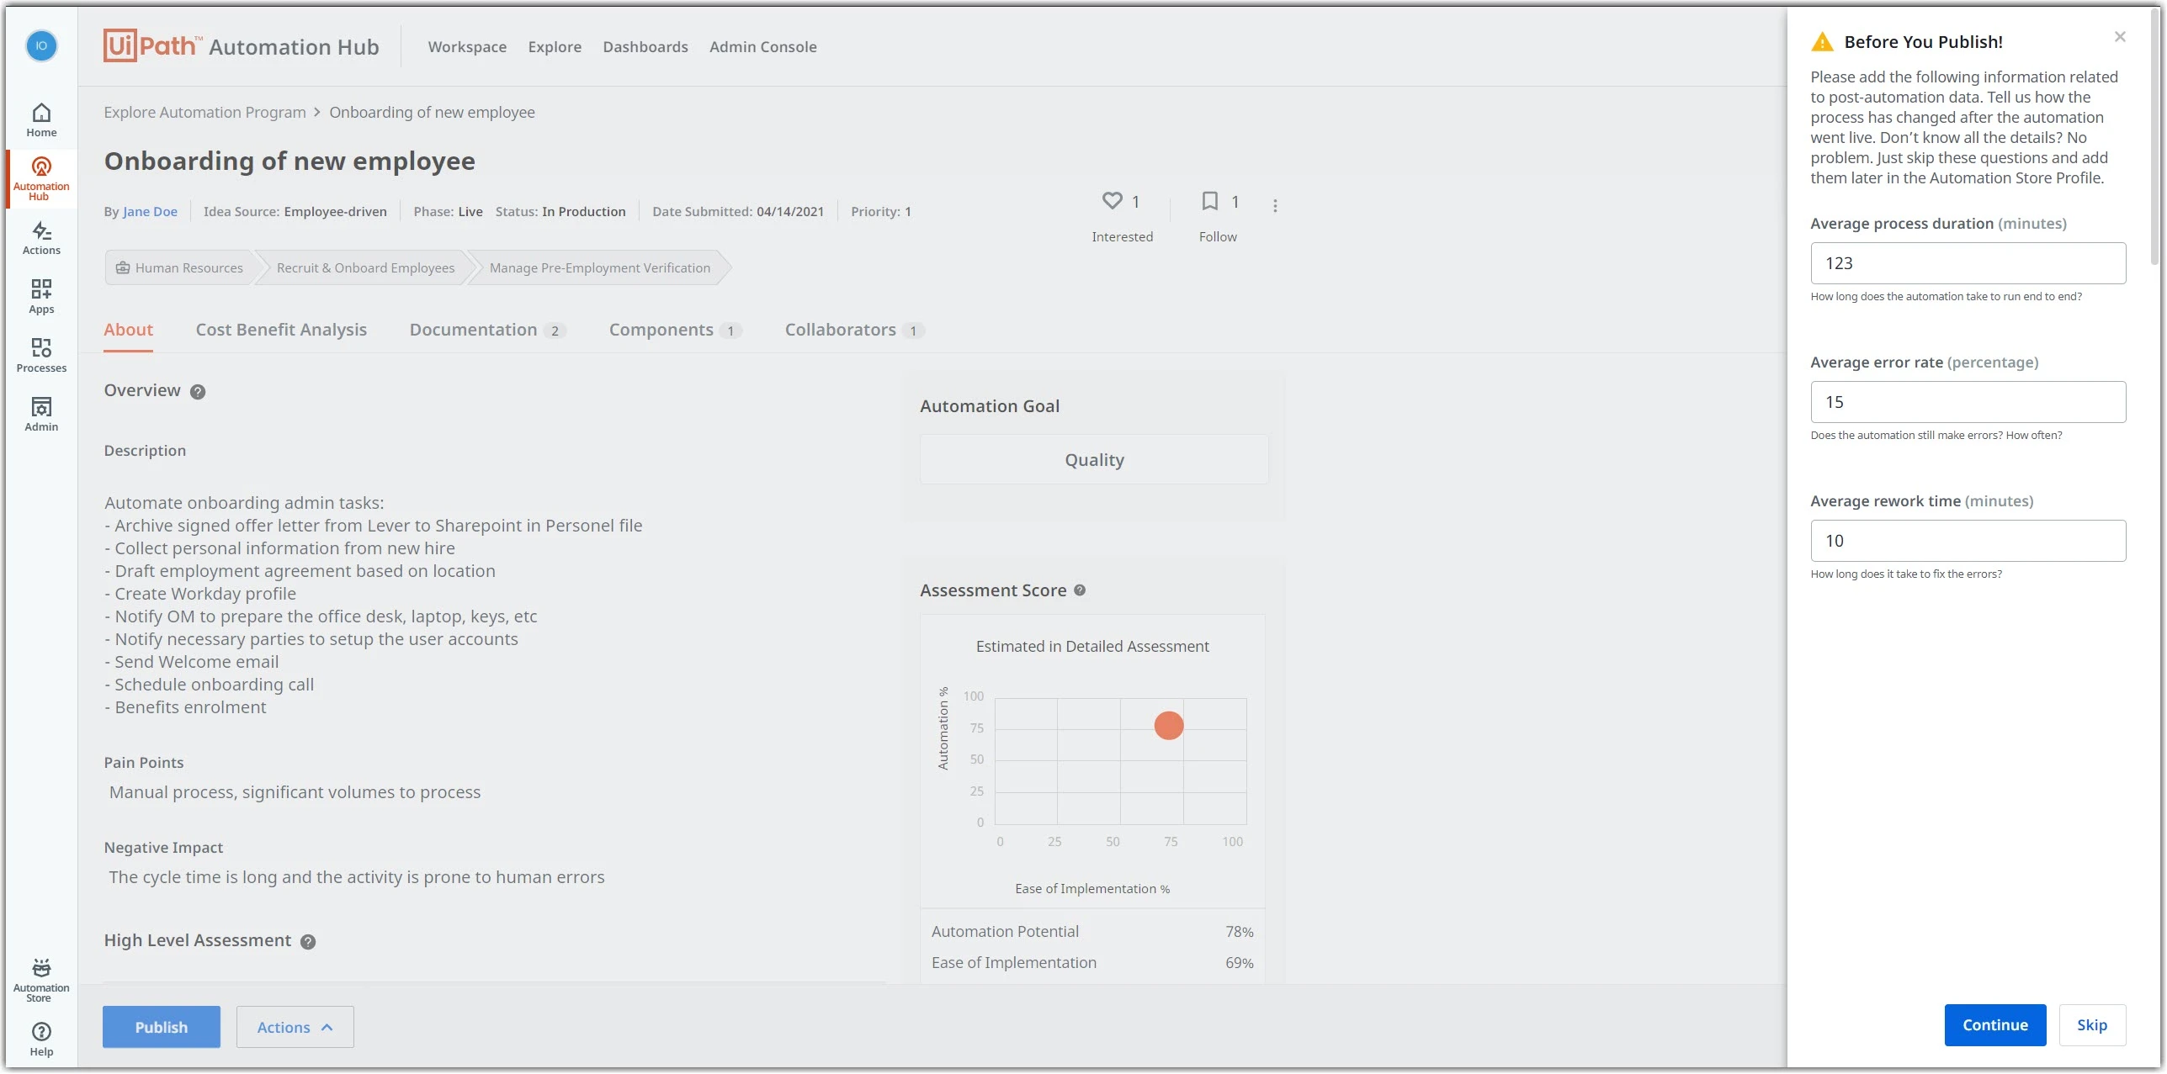This screenshot has width=2167, height=1074.
Task: Open the Admin sidebar icon
Action: pos(41,415)
